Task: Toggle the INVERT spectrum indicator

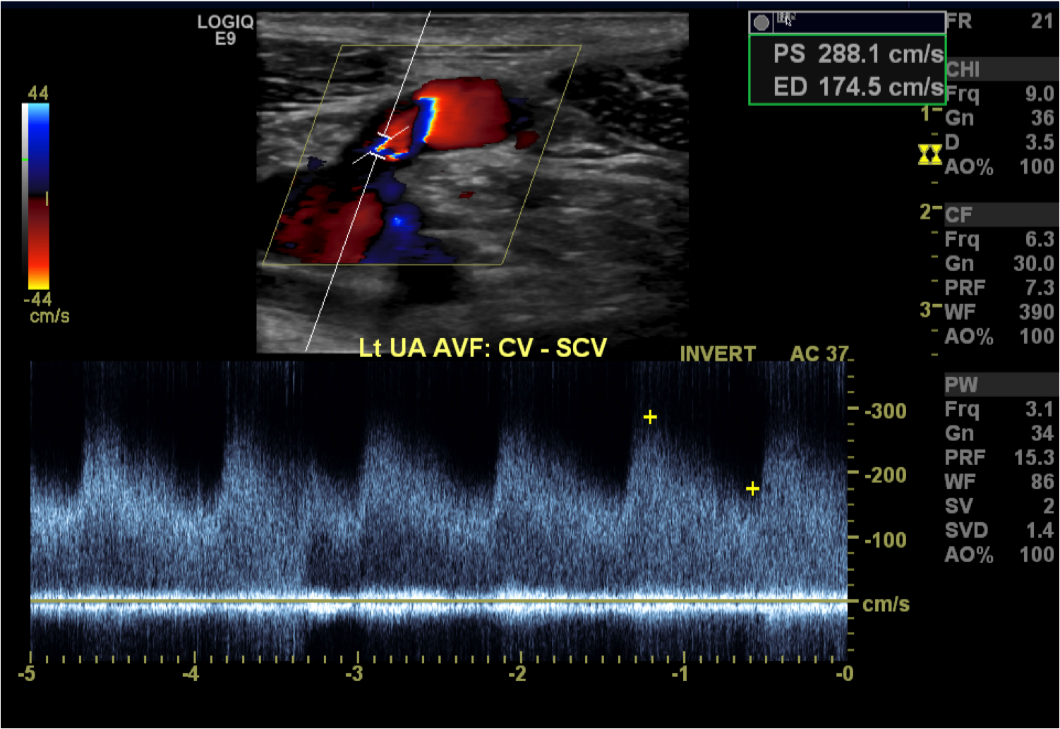Action: coord(717,353)
